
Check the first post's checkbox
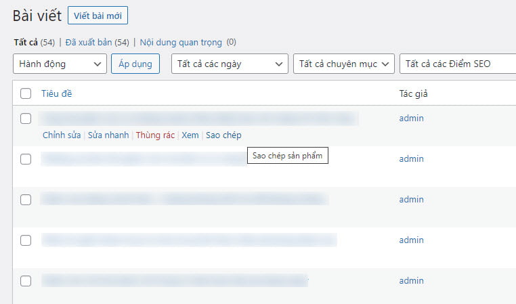pos(26,118)
